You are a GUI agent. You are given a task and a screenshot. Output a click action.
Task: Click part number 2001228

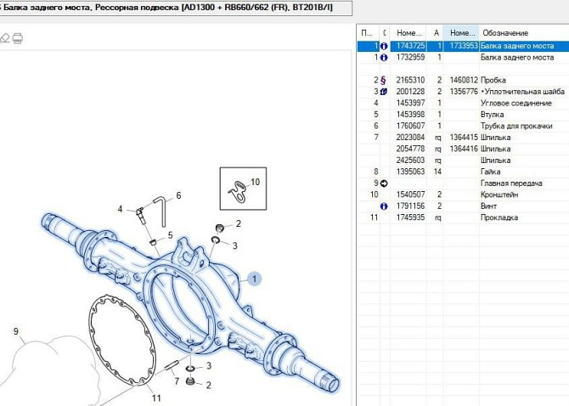(410, 92)
